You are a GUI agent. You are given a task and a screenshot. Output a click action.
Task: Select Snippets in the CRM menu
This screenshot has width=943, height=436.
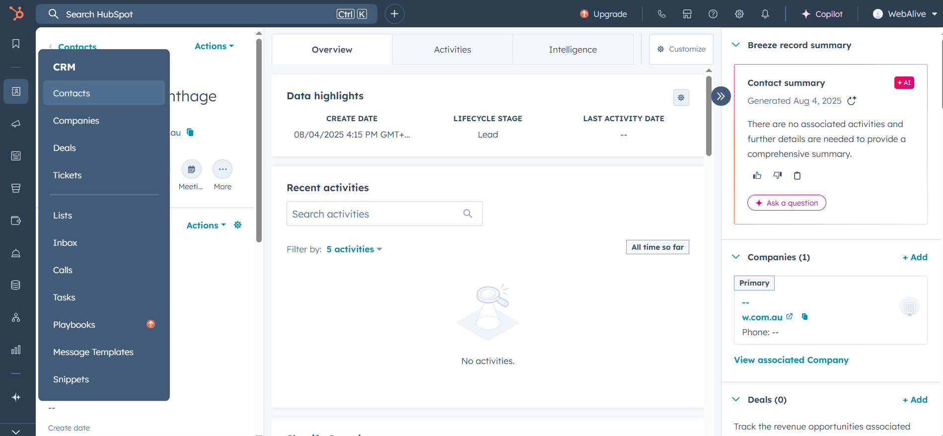pos(104,379)
